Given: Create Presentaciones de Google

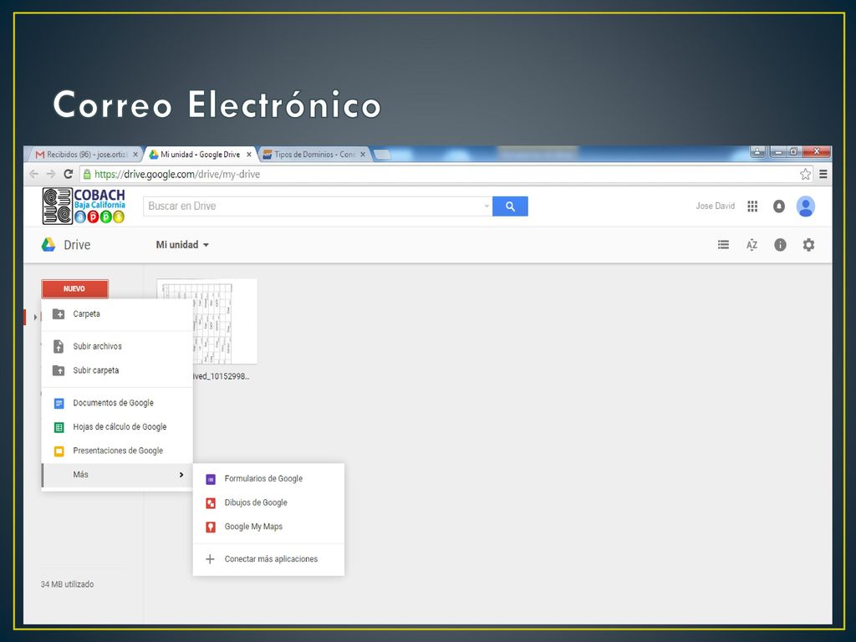Looking at the screenshot, I should tap(117, 451).
